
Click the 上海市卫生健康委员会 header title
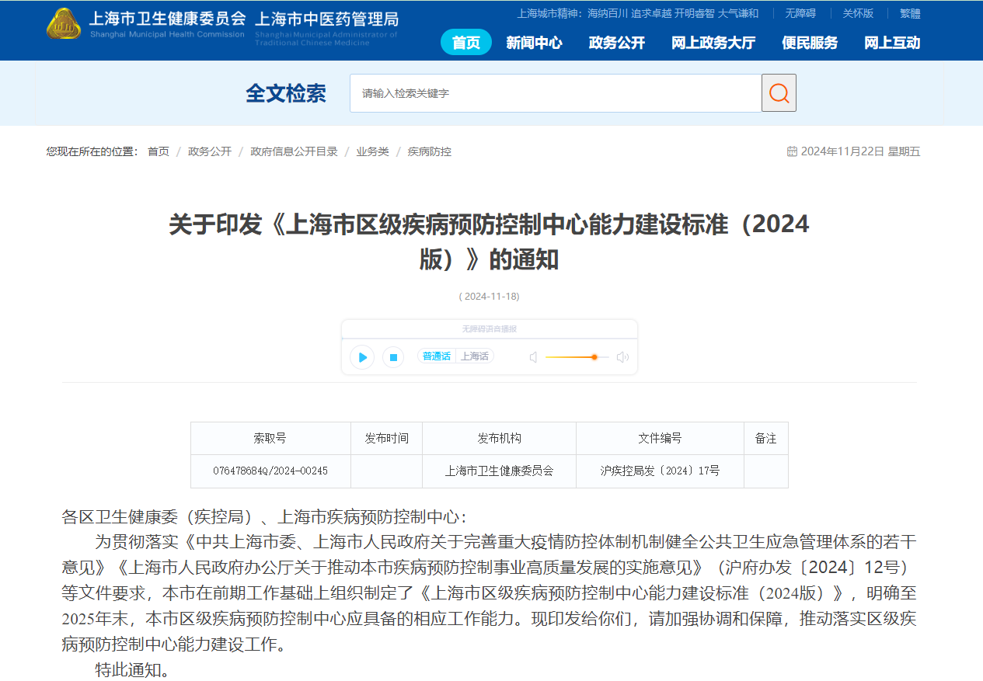[167, 19]
